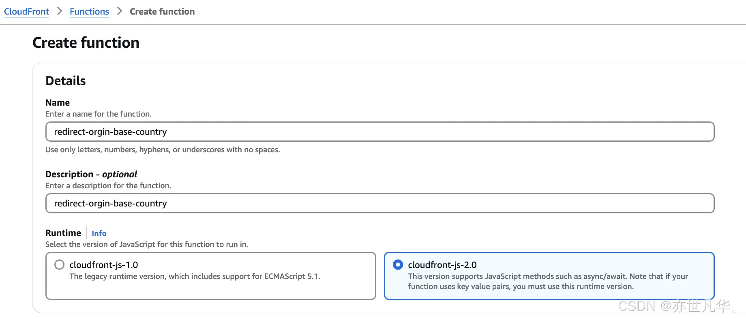
Task: Select the cloudfront-js-1.0 radio button
Action: [60, 265]
